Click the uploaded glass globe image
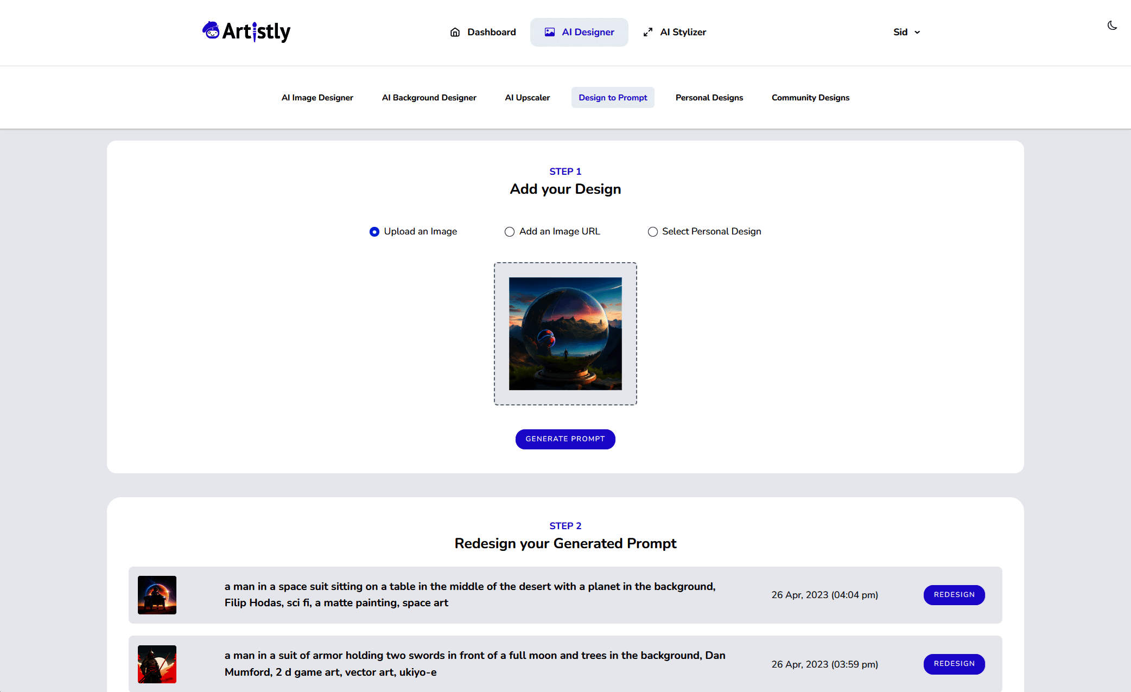The height and width of the screenshot is (692, 1131). [565, 334]
